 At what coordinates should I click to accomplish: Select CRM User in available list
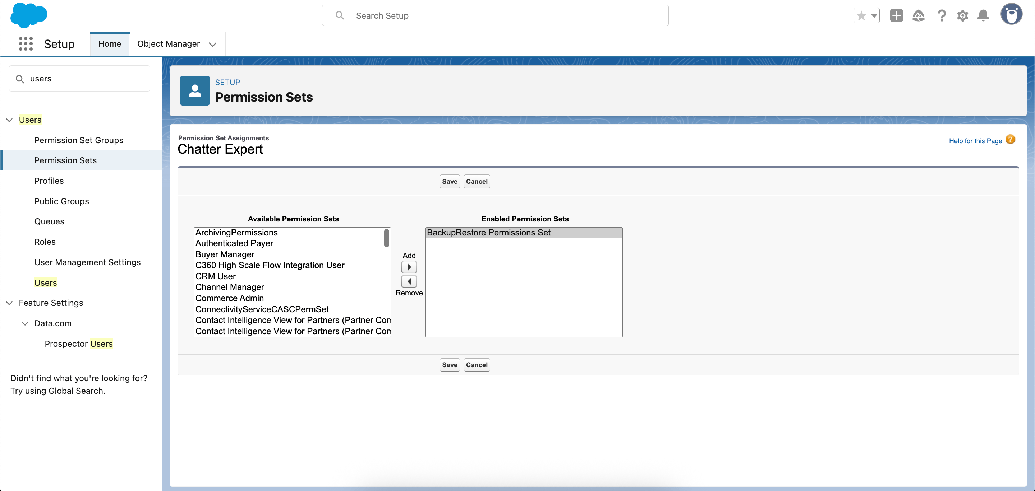[215, 276]
